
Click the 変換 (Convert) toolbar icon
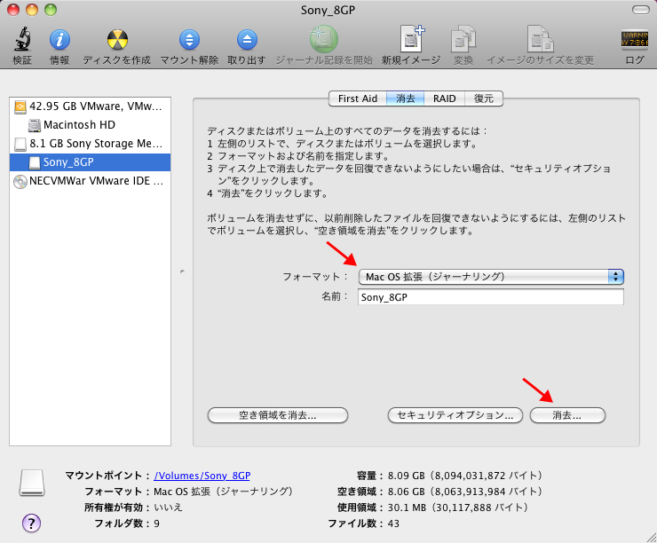point(463,39)
